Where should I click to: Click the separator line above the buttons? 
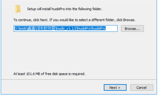(79, 80)
